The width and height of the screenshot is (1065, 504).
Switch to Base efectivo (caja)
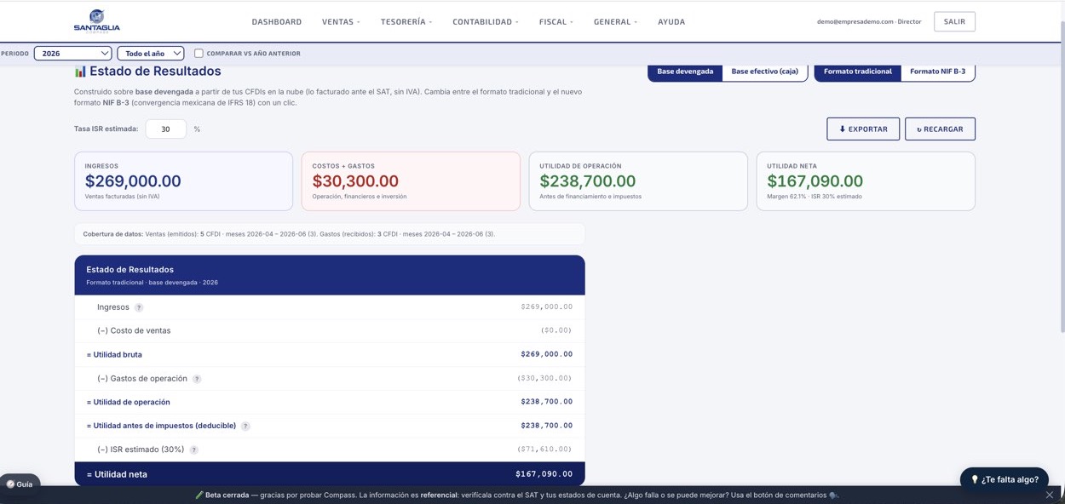[x=764, y=72]
